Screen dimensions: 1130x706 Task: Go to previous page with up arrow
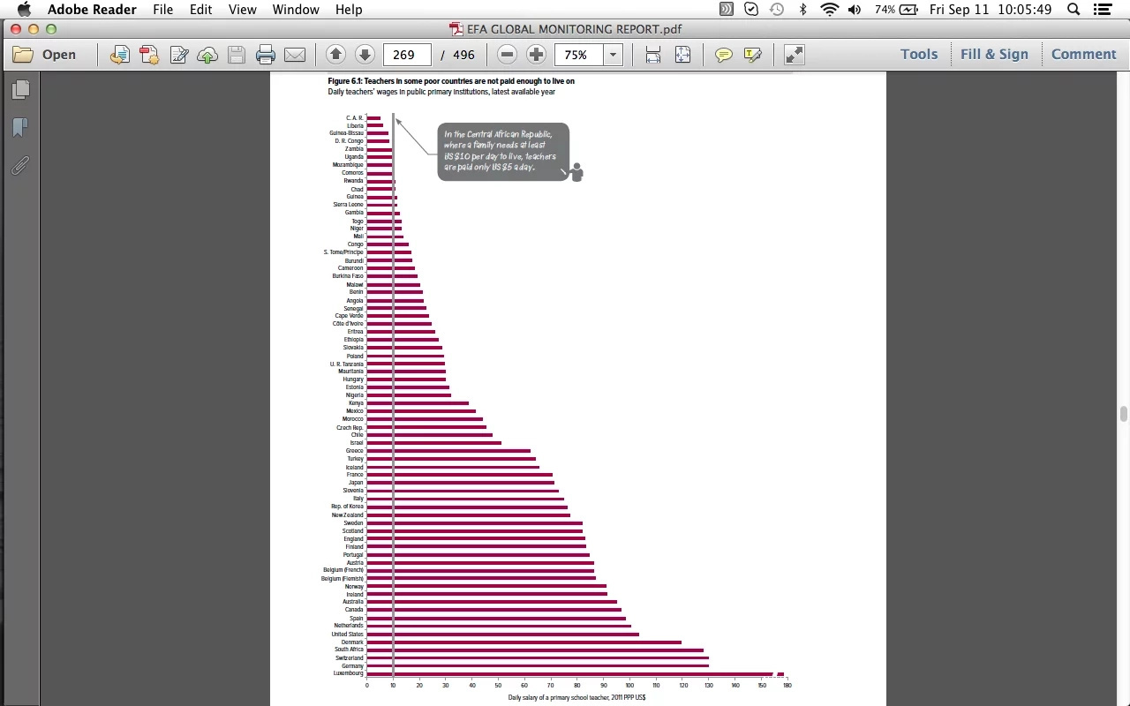[335, 55]
